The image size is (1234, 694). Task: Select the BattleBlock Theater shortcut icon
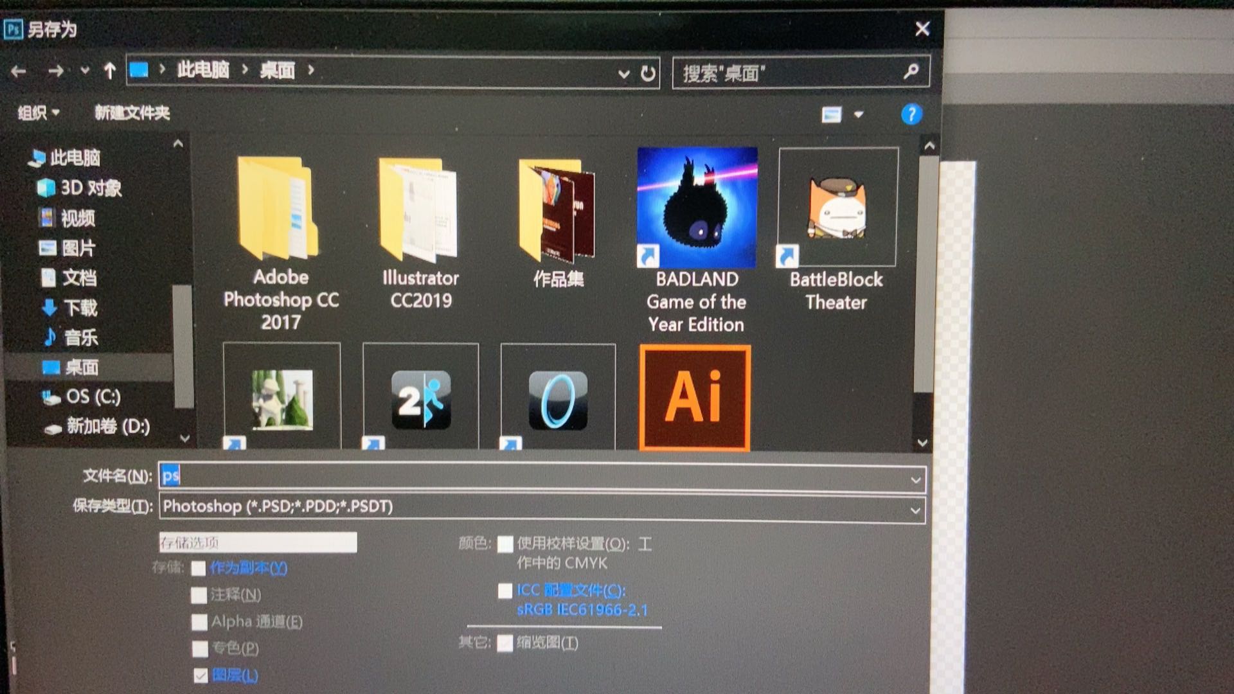pos(837,207)
